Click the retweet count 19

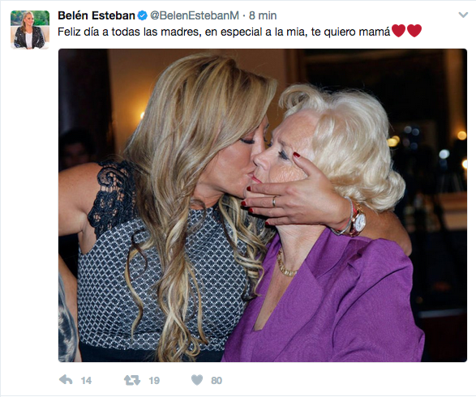pyautogui.click(x=154, y=380)
